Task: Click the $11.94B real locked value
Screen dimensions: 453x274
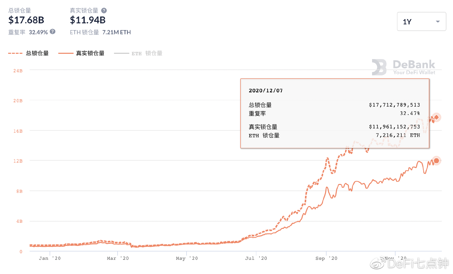Action: click(88, 20)
